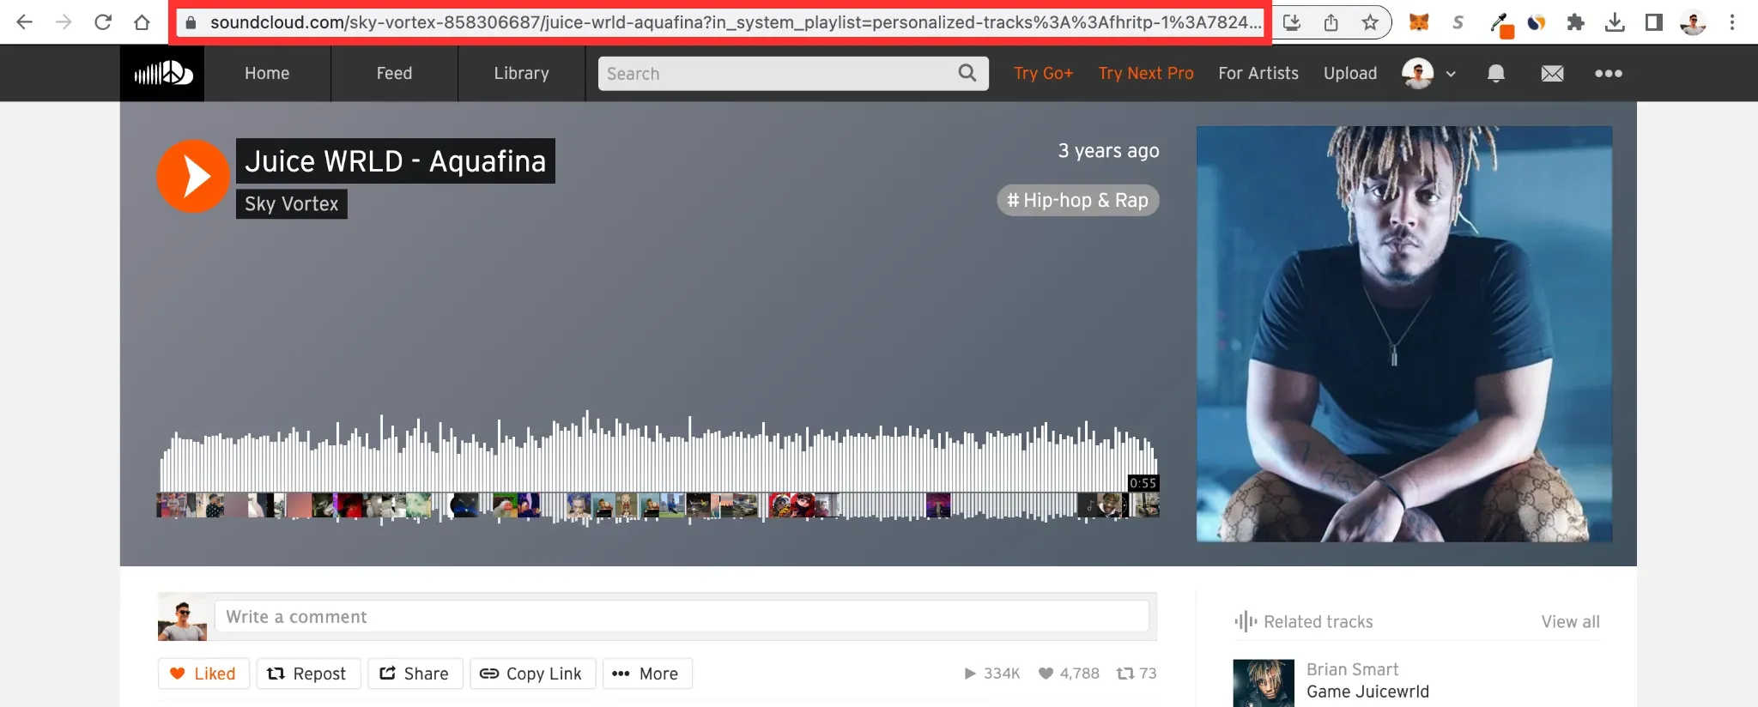Viewport: 1758px width, 707px height.
Task: Click the 3 years ago timestamp
Action: 1108,151
